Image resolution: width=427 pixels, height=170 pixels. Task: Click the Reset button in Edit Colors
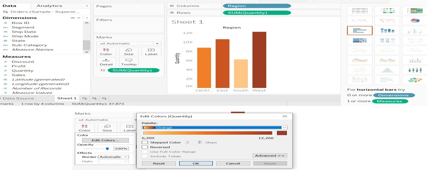(159, 164)
